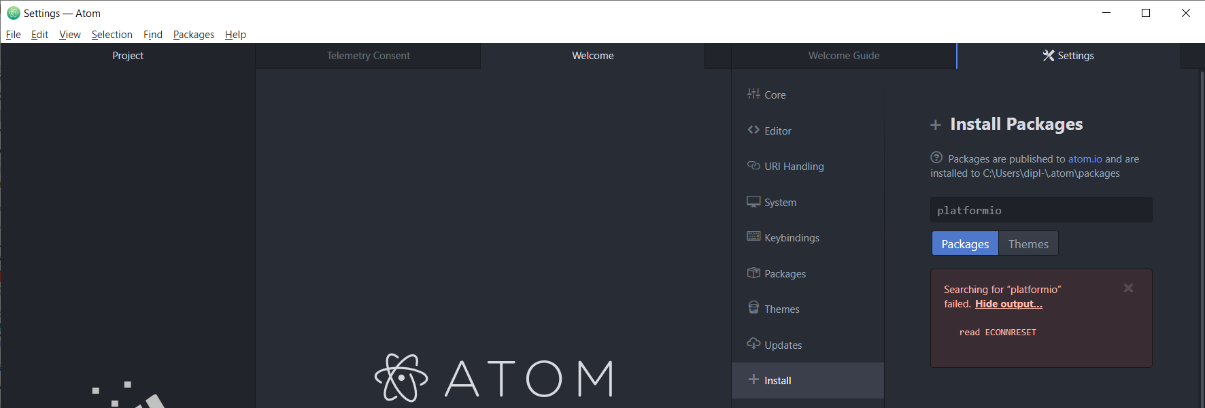Click the help question mark icon
1205x408 pixels.
click(x=936, y=158)
